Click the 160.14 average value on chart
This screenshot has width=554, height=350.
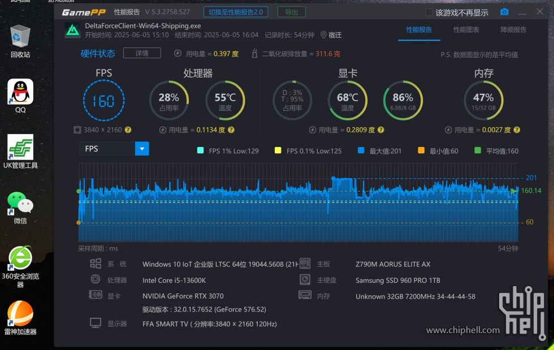click(531, 191)
